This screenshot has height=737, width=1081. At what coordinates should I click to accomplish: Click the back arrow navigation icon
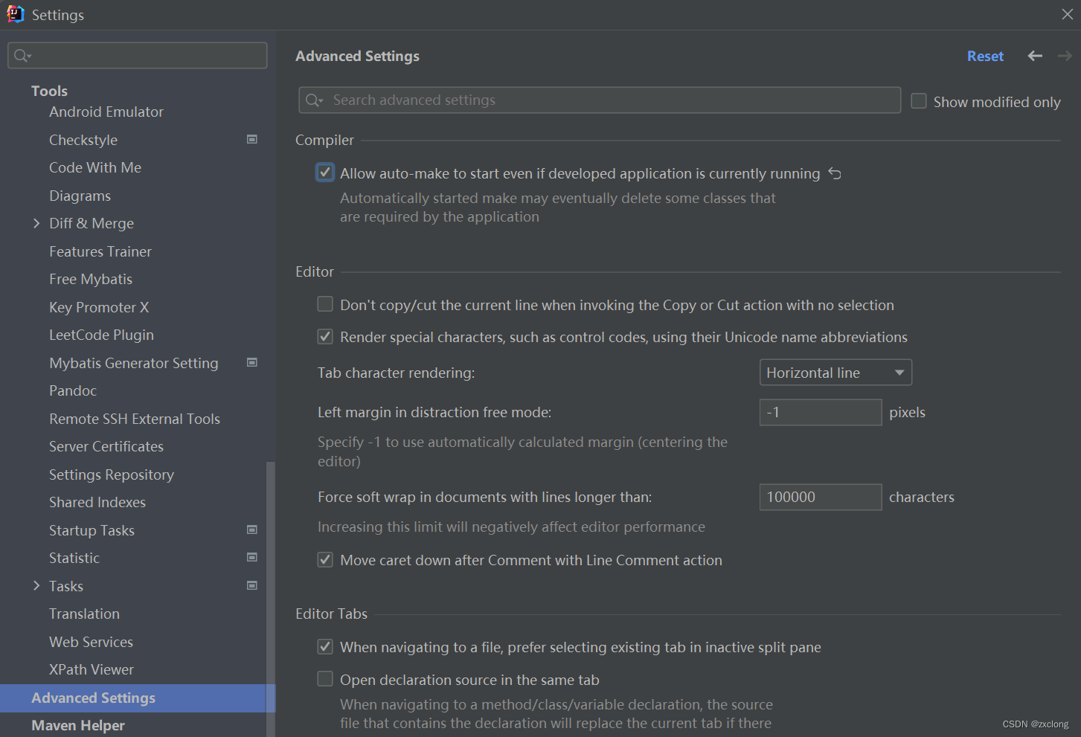click(x=1034, y=56)
